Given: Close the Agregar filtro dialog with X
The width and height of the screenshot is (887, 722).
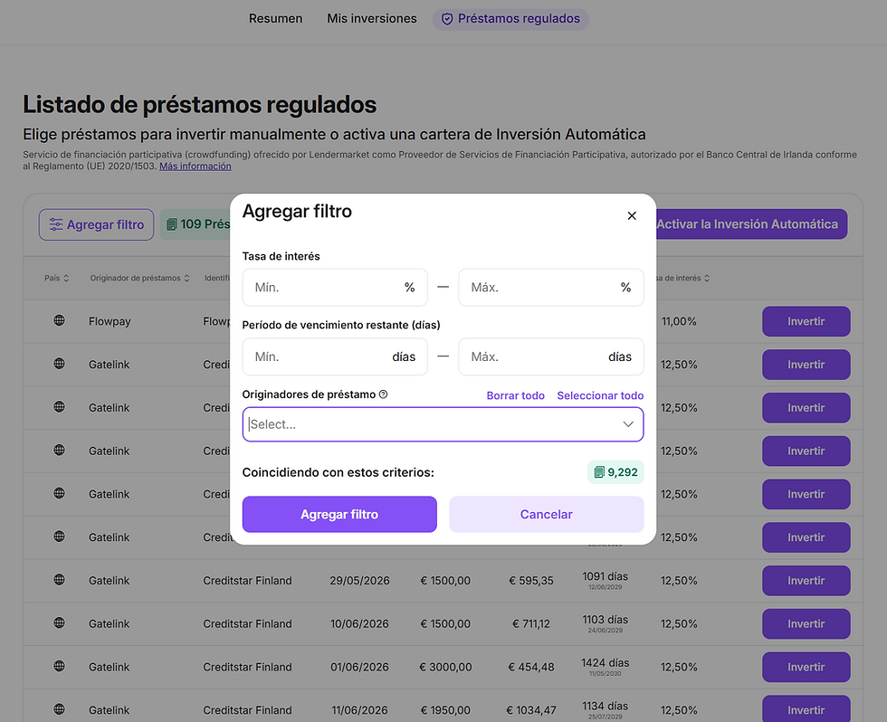Looking at the screenshot, I should point(632,216).
